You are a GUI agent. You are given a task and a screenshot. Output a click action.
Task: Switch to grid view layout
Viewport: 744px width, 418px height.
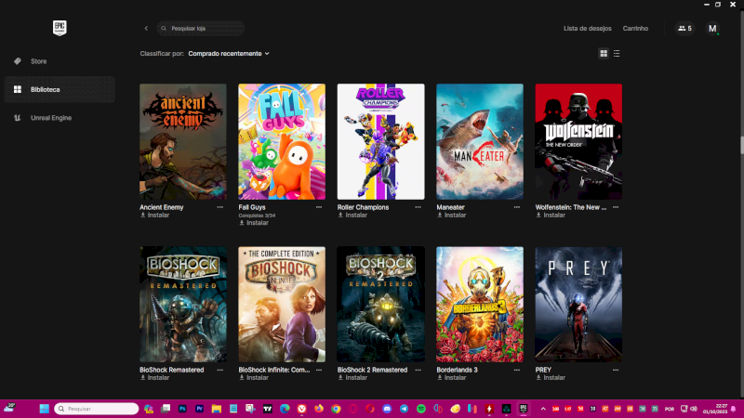click(x=604, y=54)
